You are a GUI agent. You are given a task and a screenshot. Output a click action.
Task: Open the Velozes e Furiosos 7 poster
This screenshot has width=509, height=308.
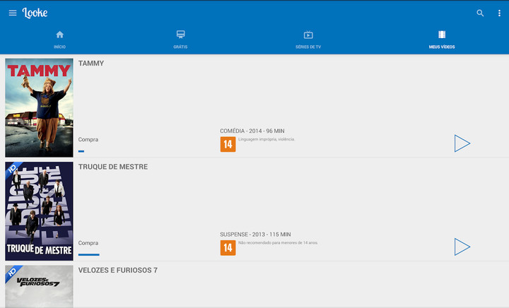point(39,286)
